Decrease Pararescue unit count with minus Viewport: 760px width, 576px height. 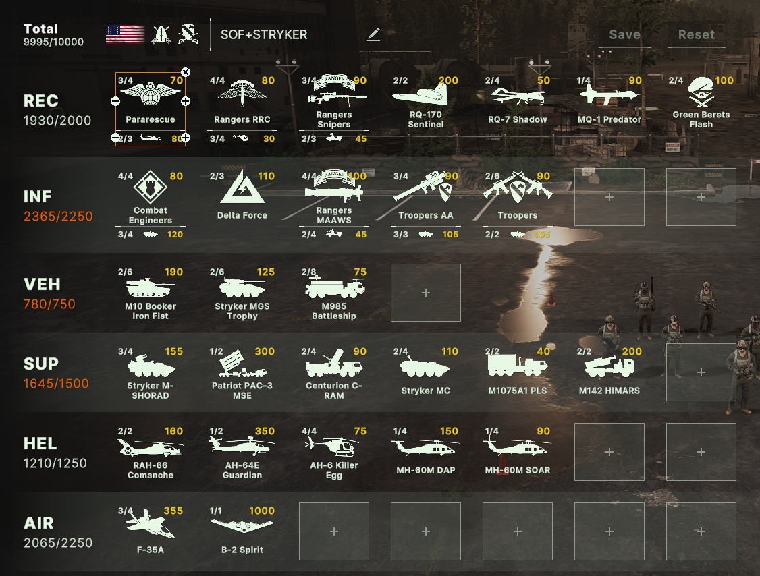(x=115, y=101)
